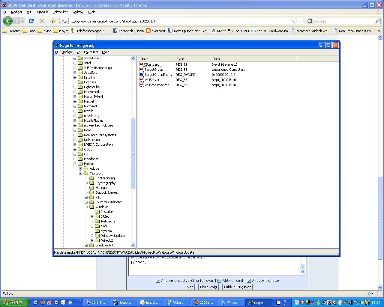Switch to Registerredigering taskbar button
The width and height of the screenshot is (384, 307).
coord(259,303)
